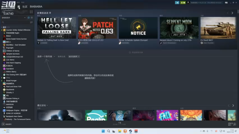Open Patch Notes 0.63 news card
Viewport: 239px width, 134px height.
click(x=97, y=28)
